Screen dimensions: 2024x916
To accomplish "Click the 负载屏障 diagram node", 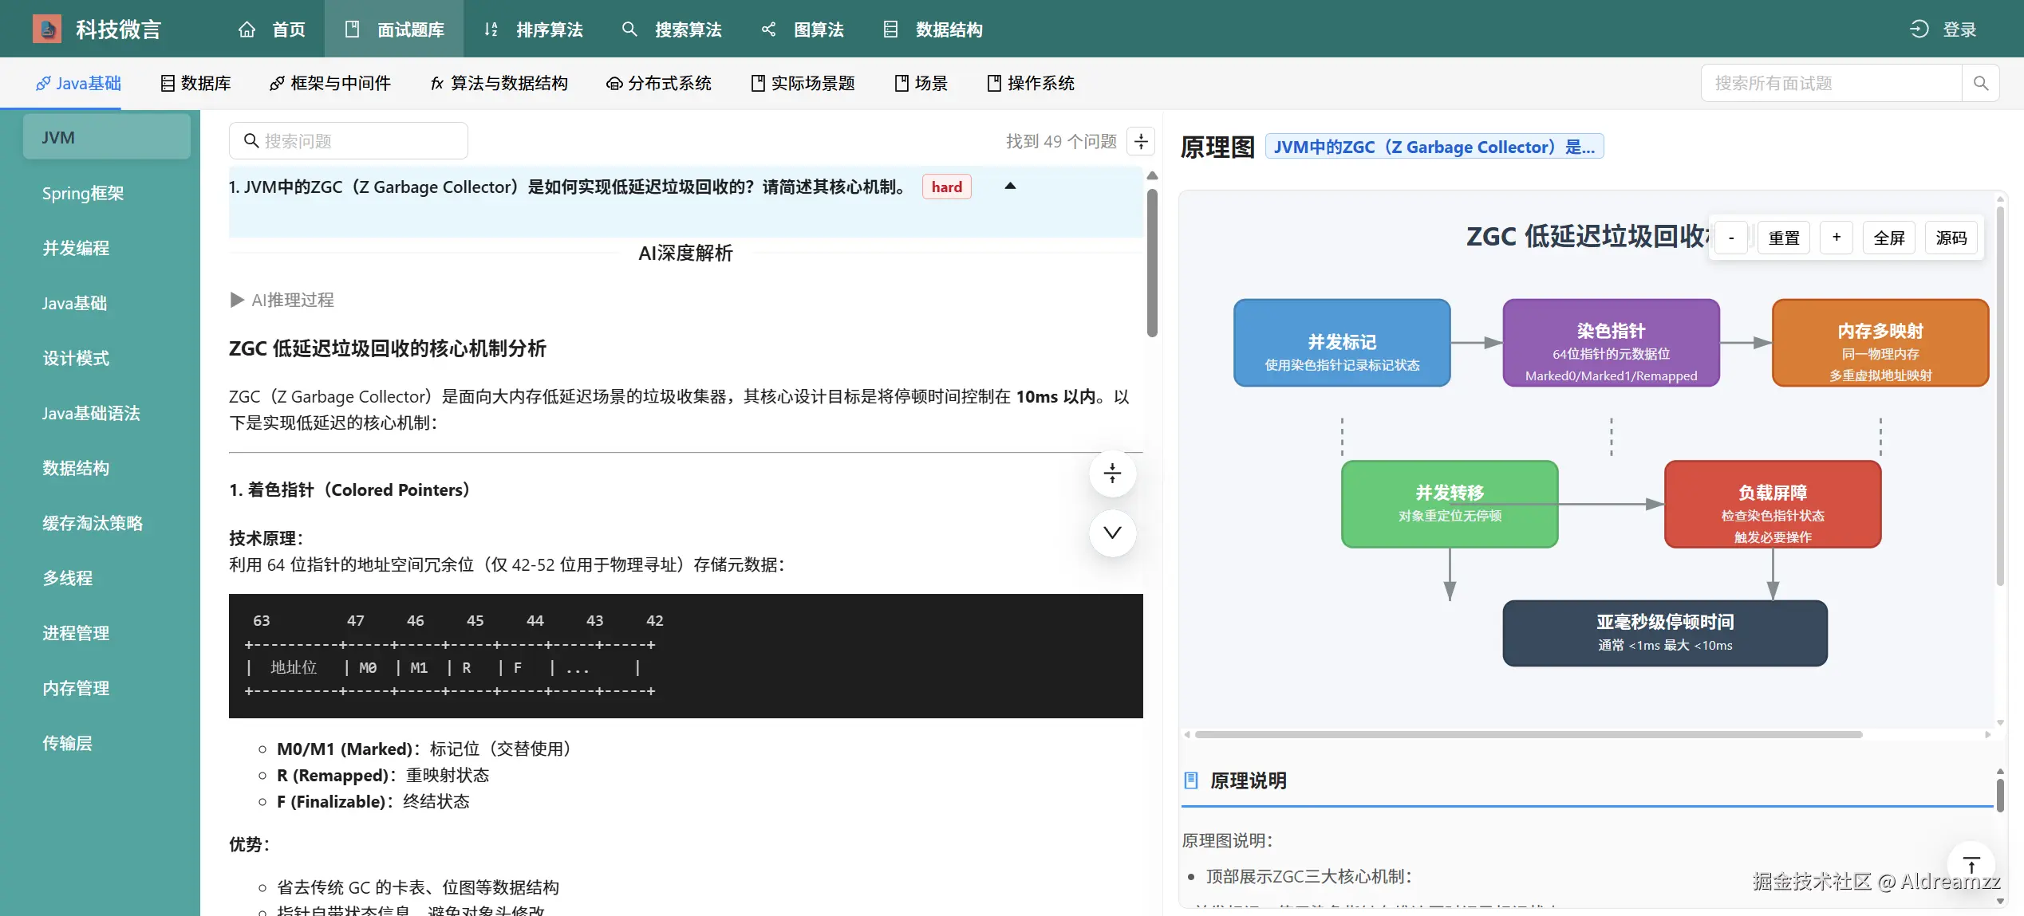I will click(x=1773, y=504).
